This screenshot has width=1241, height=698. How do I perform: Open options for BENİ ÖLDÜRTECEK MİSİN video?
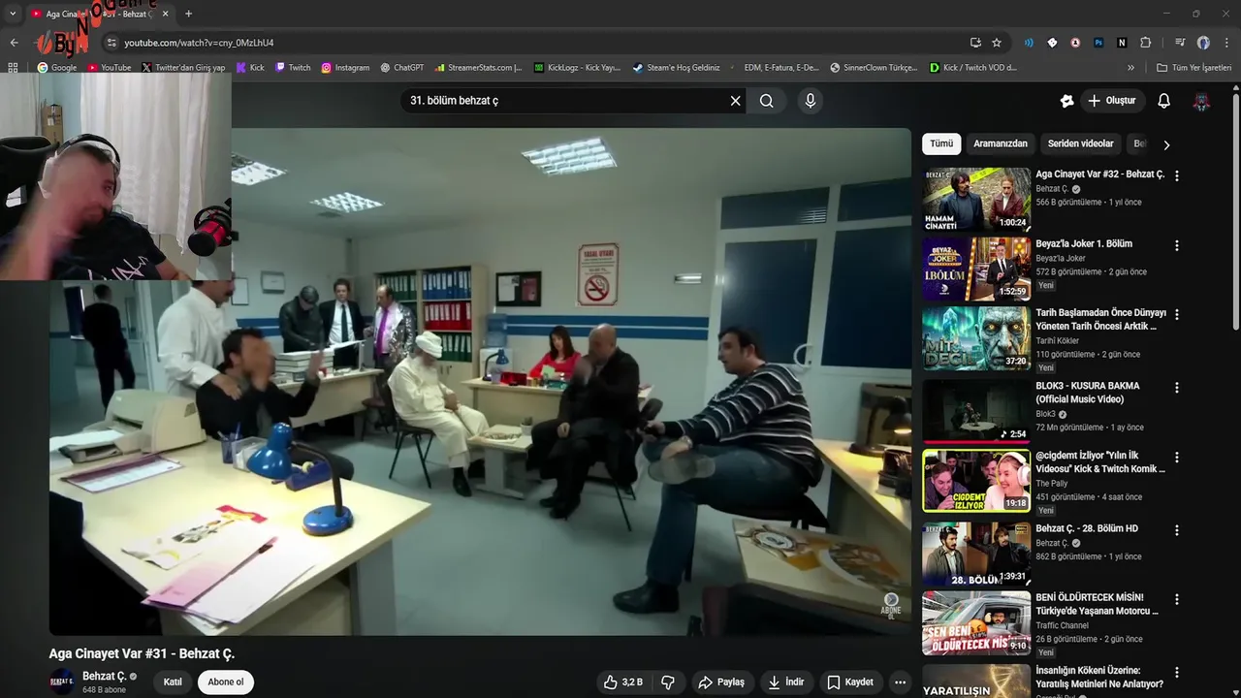tap(1177, 599)
